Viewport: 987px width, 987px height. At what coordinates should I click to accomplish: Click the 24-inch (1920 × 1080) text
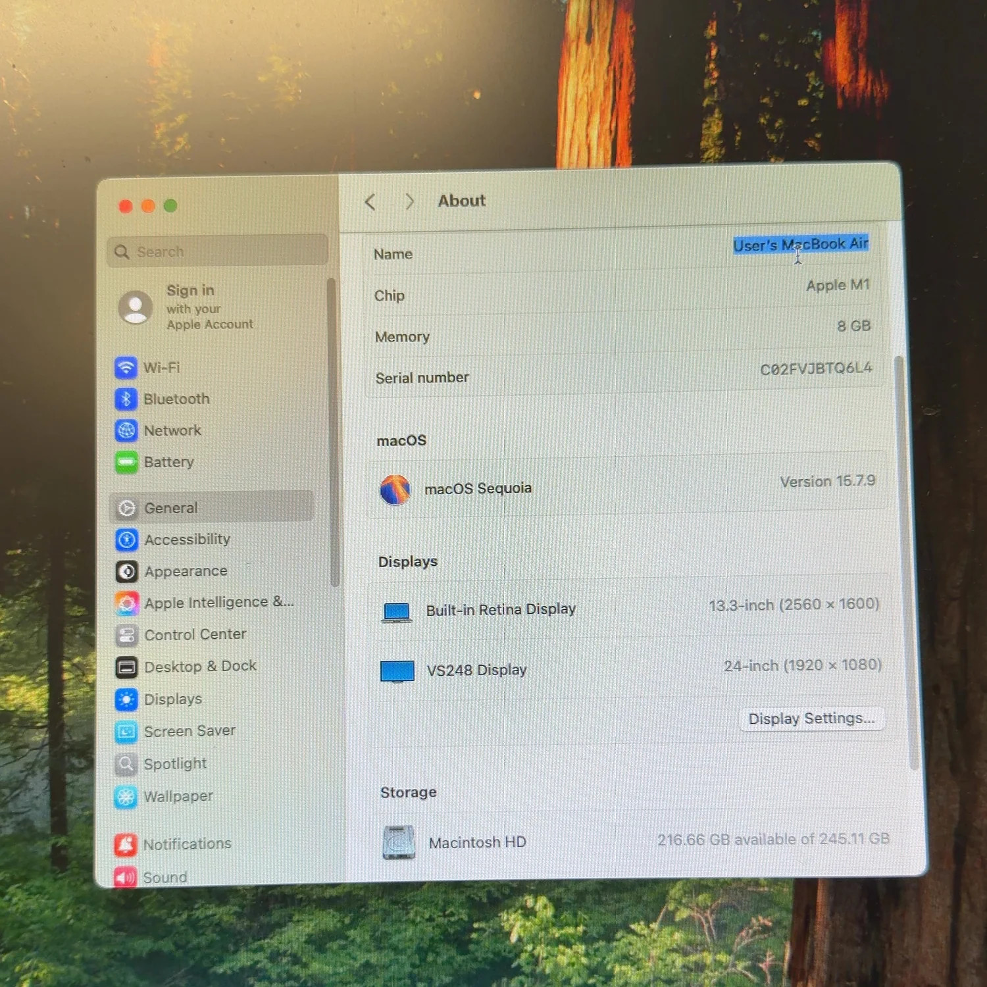(802, 665)
